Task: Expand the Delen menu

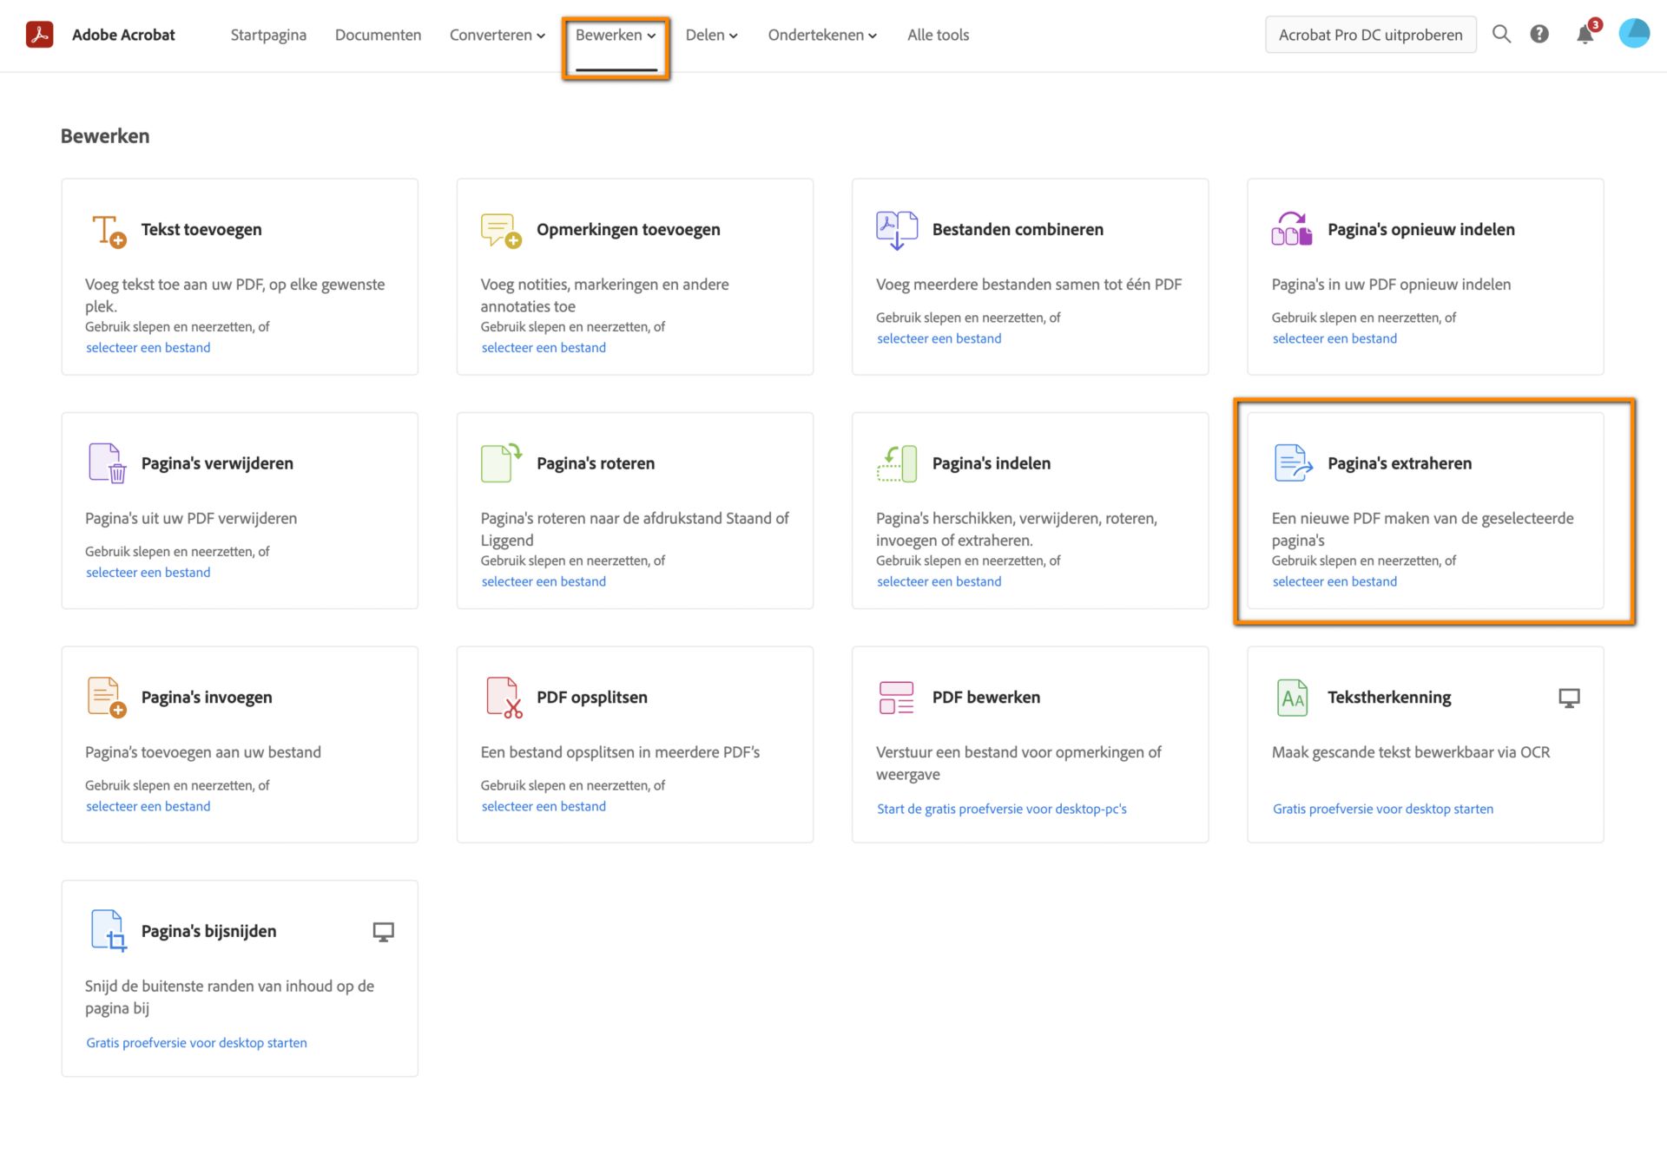Action: [711, 35]
